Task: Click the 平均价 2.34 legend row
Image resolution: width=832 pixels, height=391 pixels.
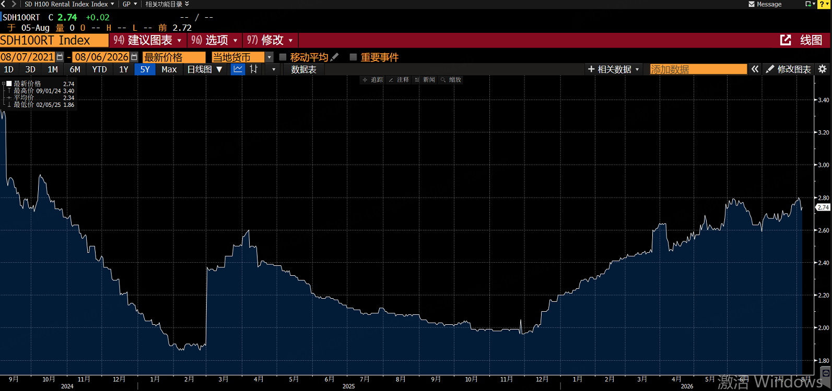Action: (x=41, y=97)
